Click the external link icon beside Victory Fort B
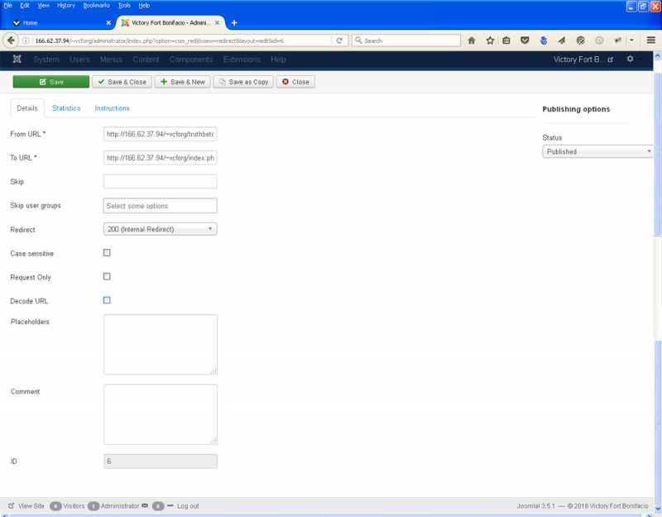Viewport: 662px width, 517px height. [x=611, y=60]
